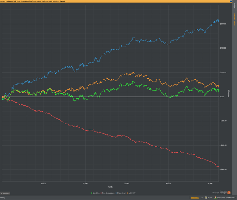Click the Winnings y-axis title
This screenshot has height=200, width=237.
(229, 93)
